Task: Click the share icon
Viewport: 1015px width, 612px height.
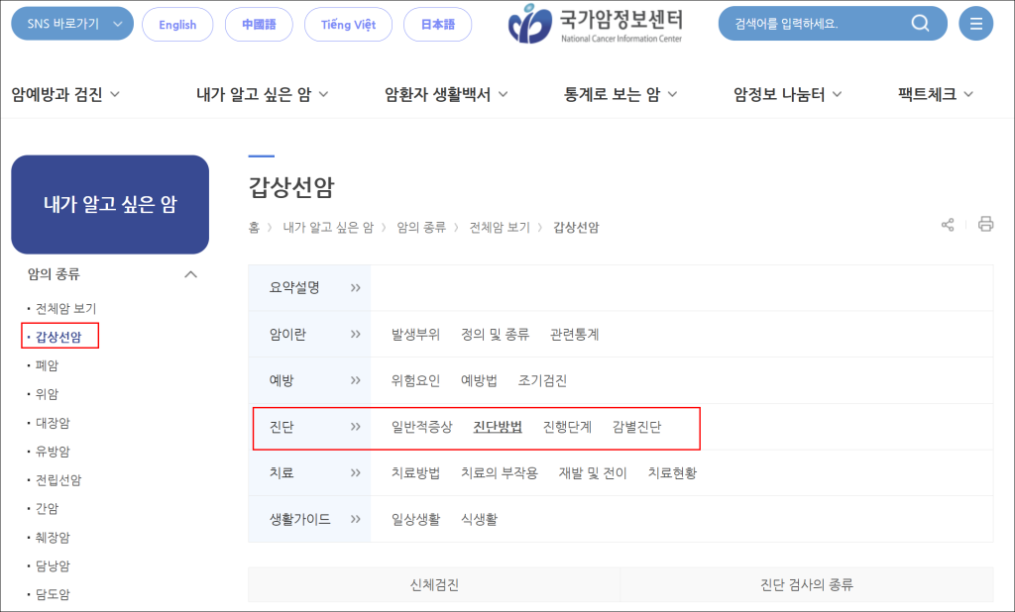Action: point(948,225)
